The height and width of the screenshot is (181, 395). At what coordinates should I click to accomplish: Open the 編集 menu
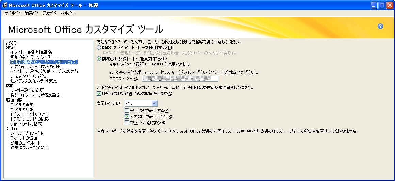31,13
